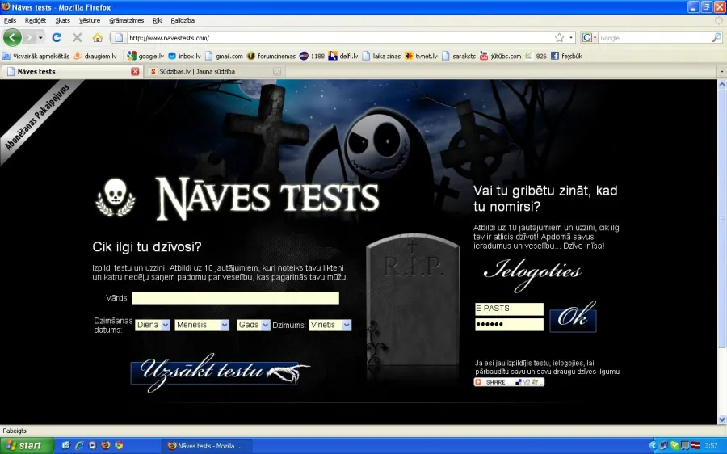Switch to the Nāves tests tab
Screen dimensions: 727x454
[69, 71]
